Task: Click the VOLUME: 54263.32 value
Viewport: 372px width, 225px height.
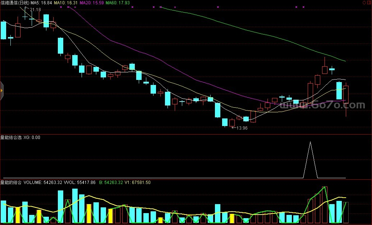Action: tap(43, 183)
